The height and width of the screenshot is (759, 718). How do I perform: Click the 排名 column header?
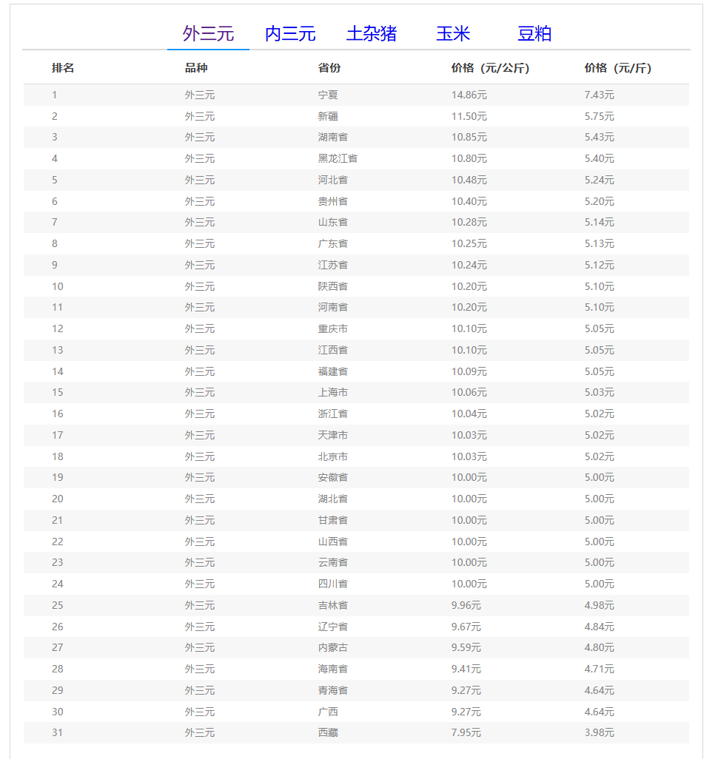(63, 68)
